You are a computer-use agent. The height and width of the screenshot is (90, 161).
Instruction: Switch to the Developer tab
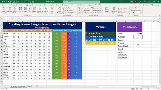coord(65,5)
